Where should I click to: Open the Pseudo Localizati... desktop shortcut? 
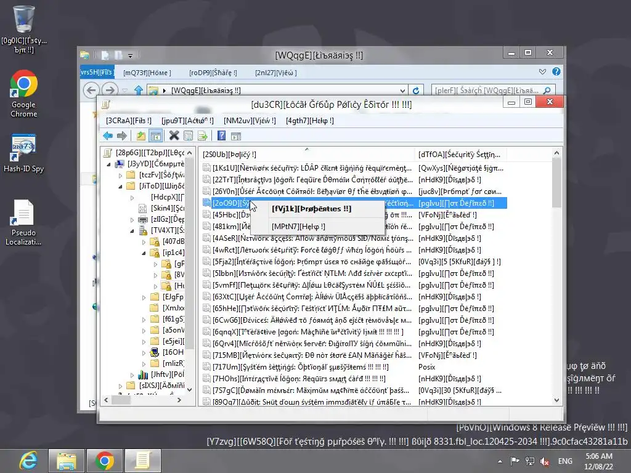coord(24,222)
